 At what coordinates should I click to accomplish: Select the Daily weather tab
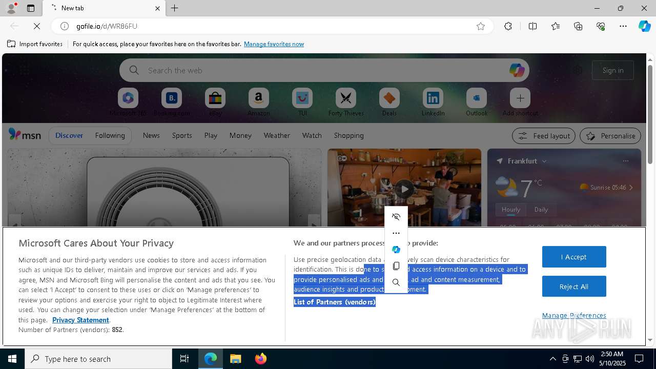pyautogui.click(x=541, y=209)
